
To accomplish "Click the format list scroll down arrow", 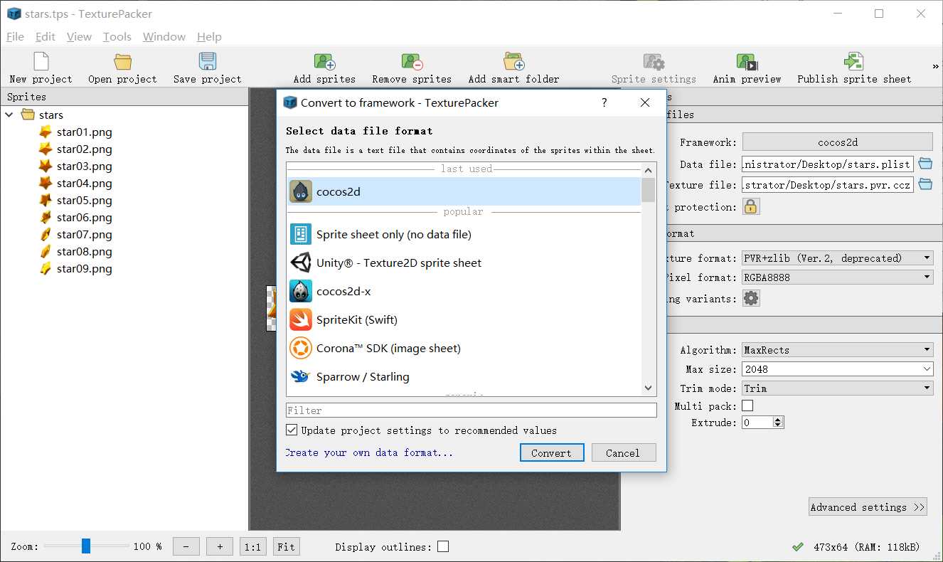I will click(x=648, y=388).
